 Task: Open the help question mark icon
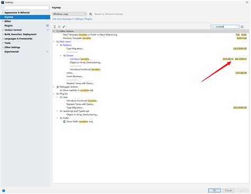point(4,191)
